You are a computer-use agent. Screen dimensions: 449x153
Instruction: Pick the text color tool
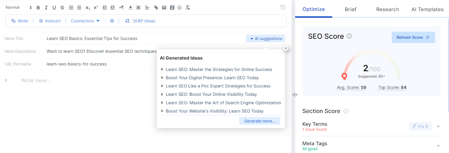[130, 8]
